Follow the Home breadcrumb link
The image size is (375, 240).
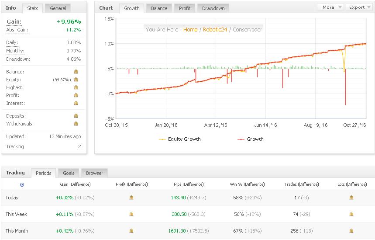click(190, 29)
